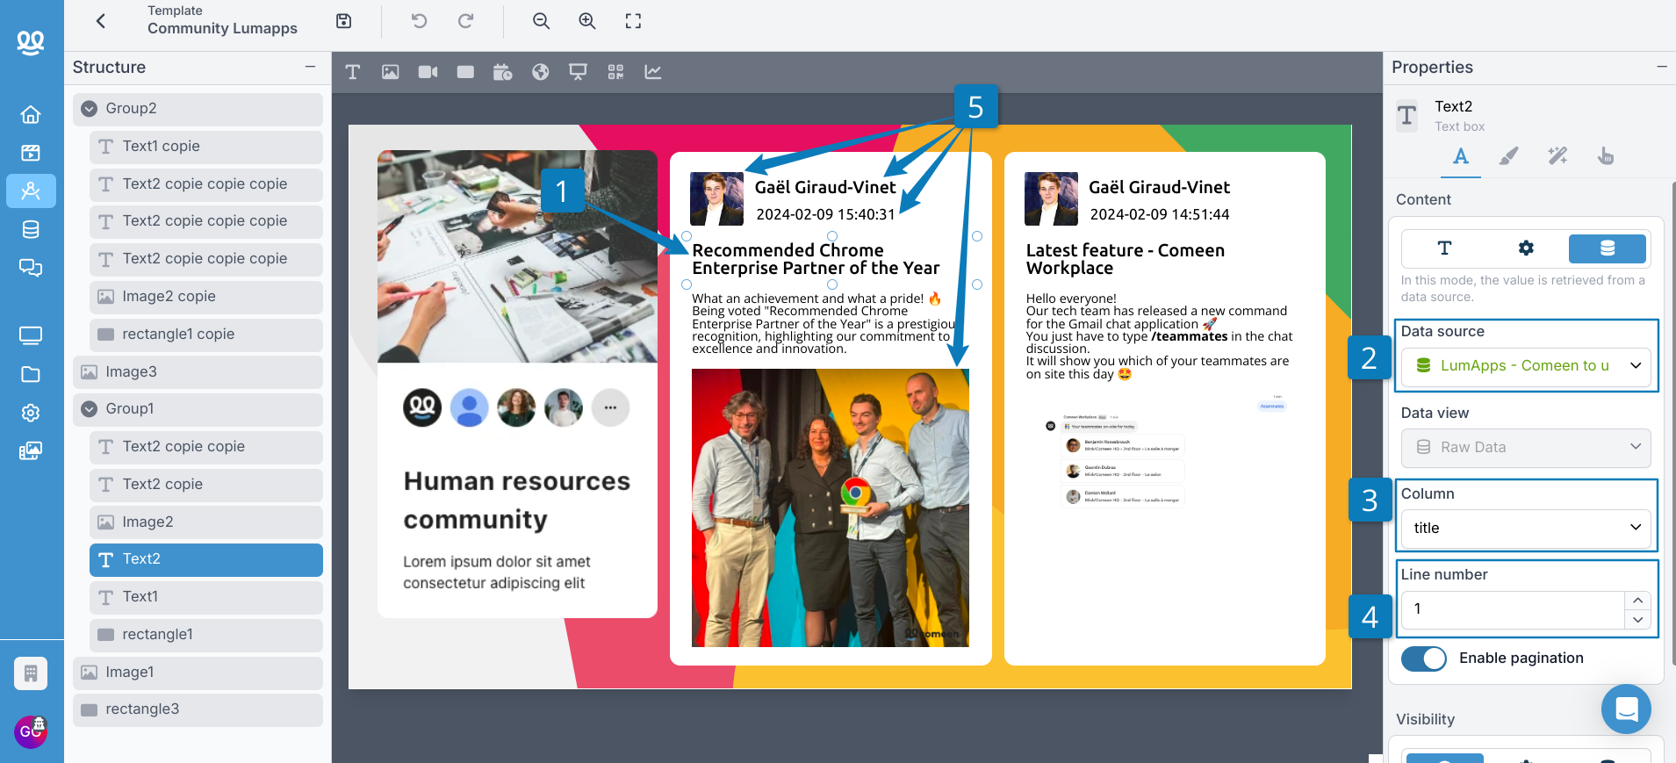1676x763 pixels.
Task: Click the Line number input field
Action: point(1513,609)
